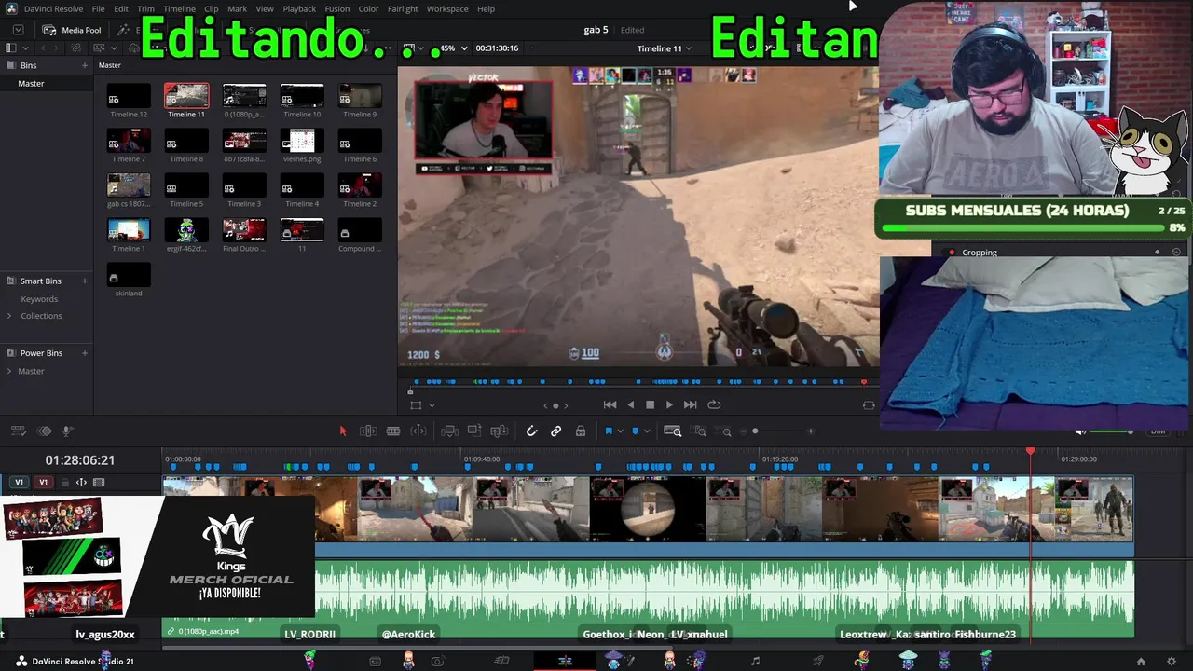Viewport: 1193px width, 671px height.
Task: Stop playback in the viewer
Action: pos(650,404)
